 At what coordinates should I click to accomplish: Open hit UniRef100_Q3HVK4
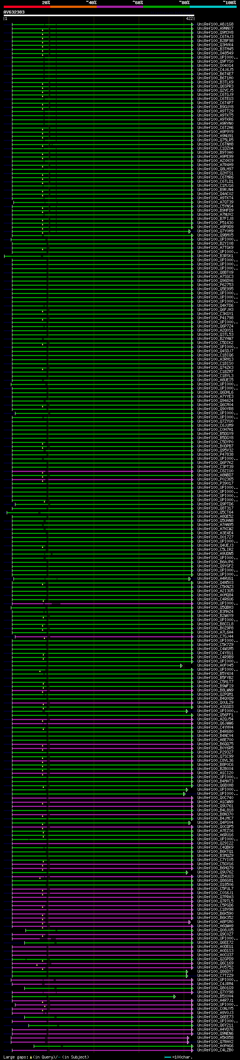(x=215, y=45)
